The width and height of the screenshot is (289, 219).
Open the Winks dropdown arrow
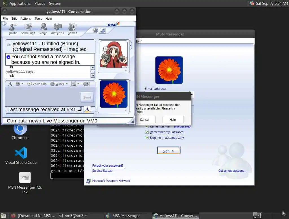coord(67,84)
